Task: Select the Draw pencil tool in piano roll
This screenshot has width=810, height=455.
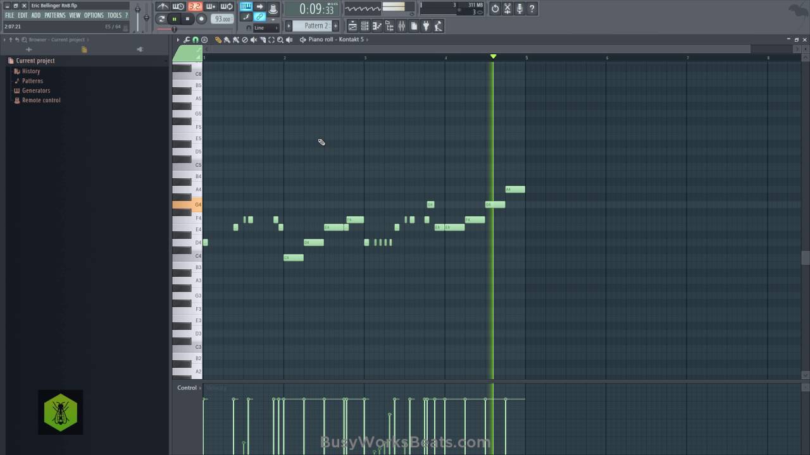Action: click(x=218, y=39)
